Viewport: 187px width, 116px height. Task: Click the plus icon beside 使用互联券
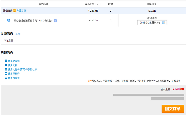(6, 73)
